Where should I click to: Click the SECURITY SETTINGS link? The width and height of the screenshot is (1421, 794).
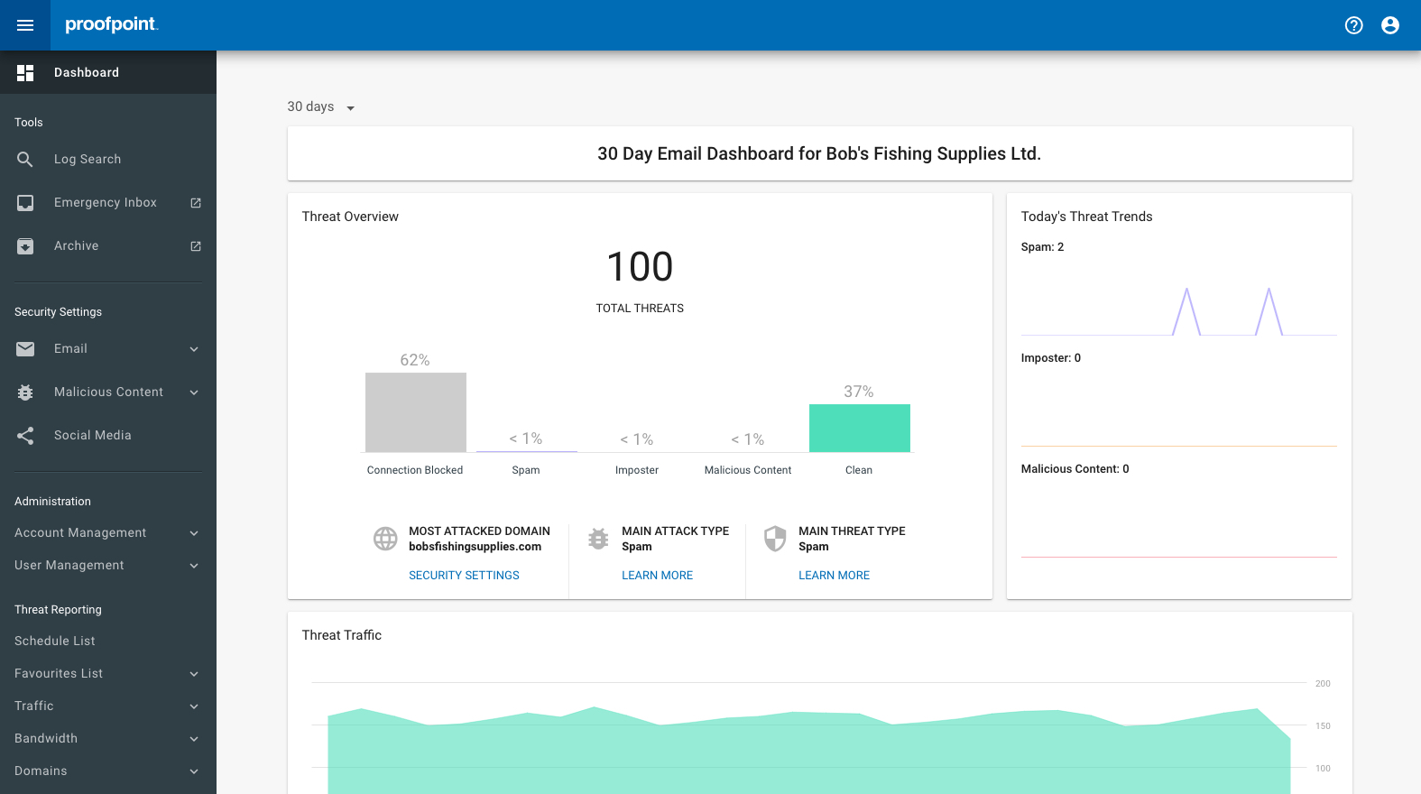[464, 575]
